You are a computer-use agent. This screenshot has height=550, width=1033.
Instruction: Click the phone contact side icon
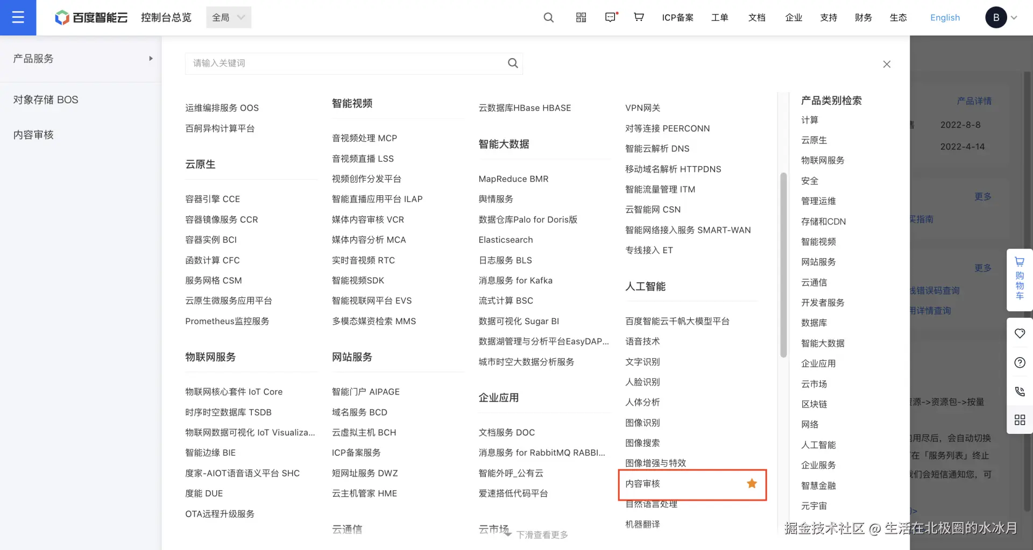1020,391
